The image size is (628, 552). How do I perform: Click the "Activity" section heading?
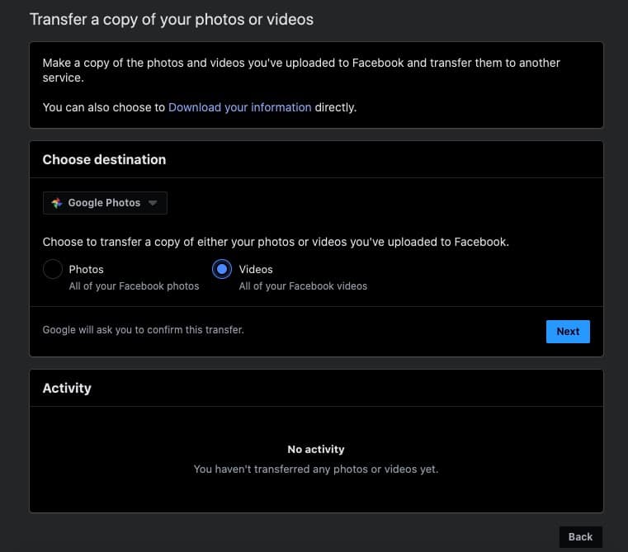(67, 388)
